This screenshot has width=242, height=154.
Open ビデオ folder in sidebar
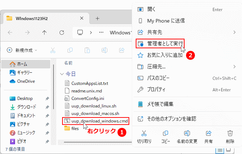pyautogui.click(x=25, y=141)
